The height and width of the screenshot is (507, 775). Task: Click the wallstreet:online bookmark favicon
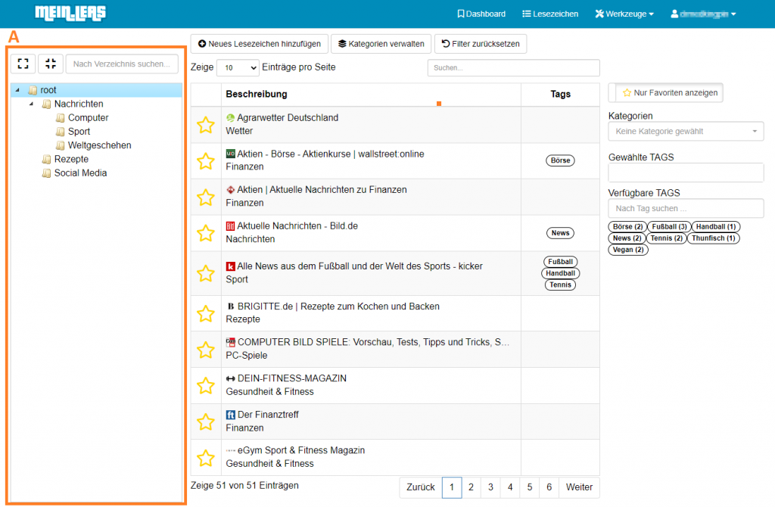tap(231, 154)
